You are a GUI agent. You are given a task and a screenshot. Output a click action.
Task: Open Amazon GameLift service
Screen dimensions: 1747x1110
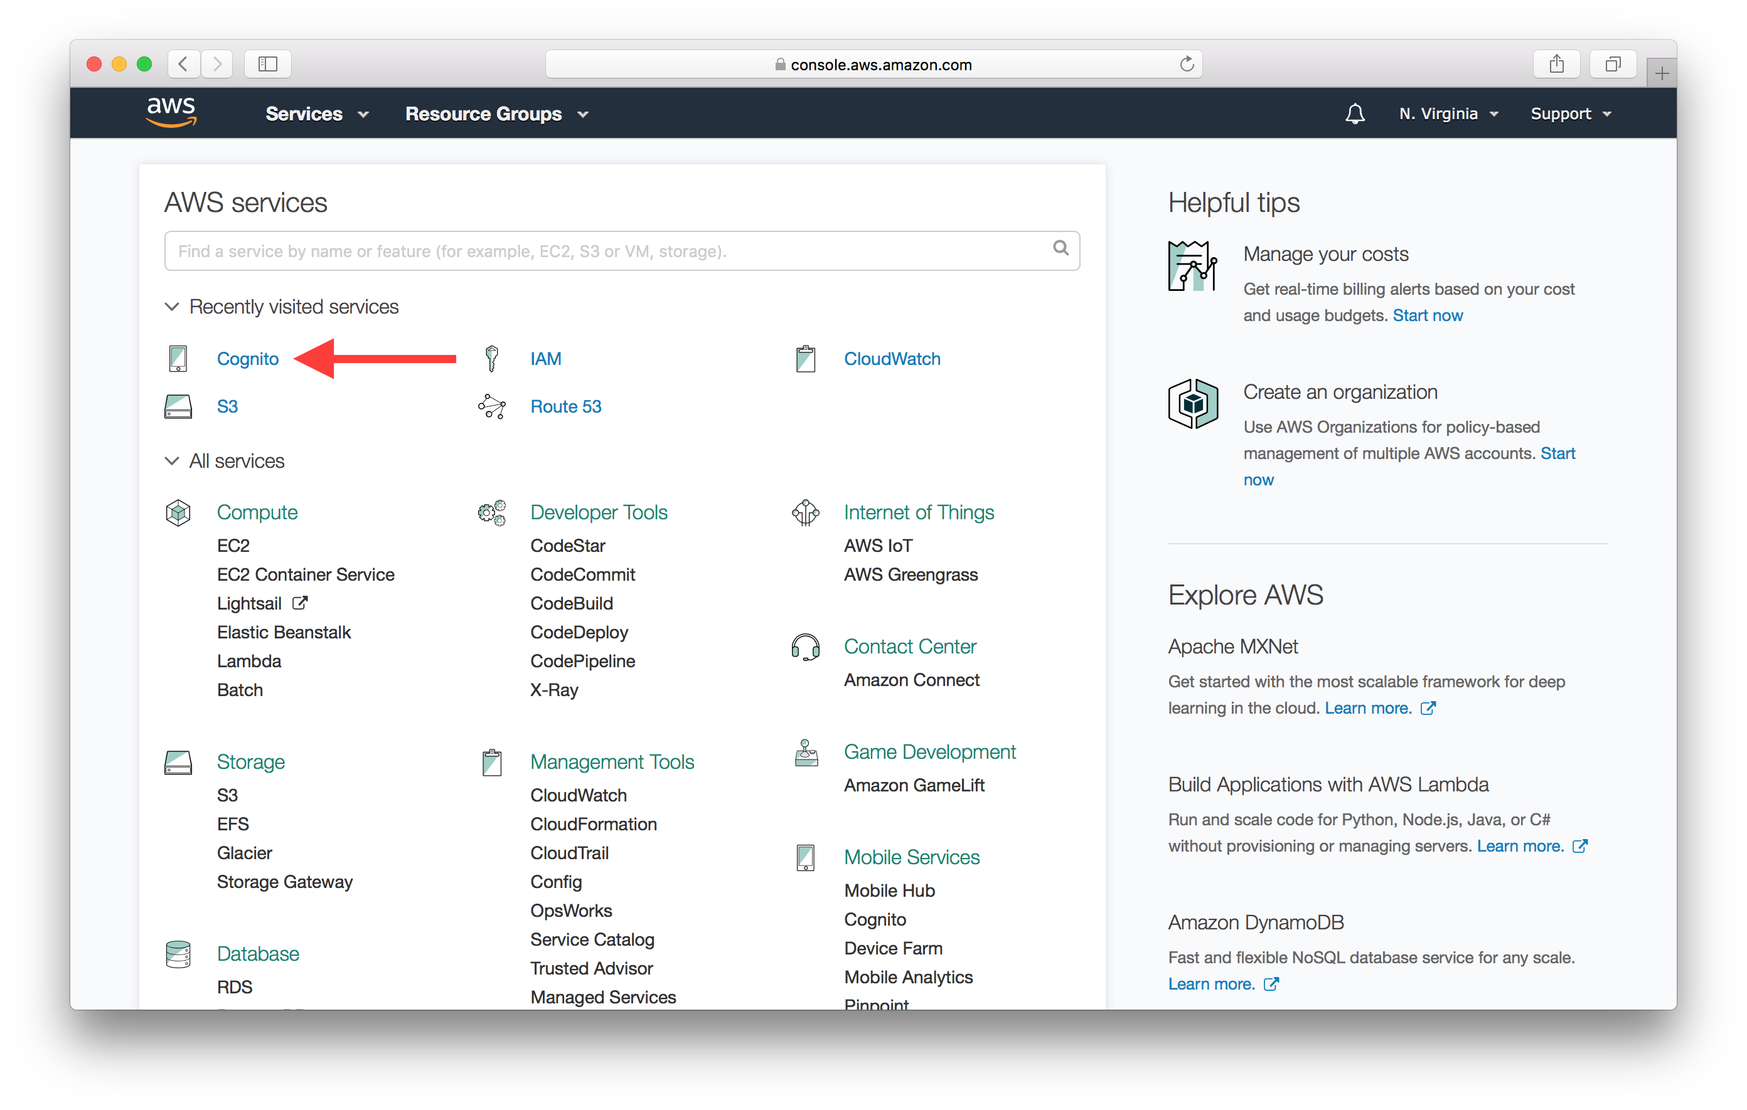coord(914,785)
